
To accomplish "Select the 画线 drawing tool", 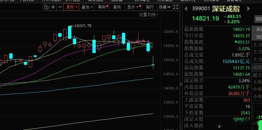I will click(x=117, y=7).
